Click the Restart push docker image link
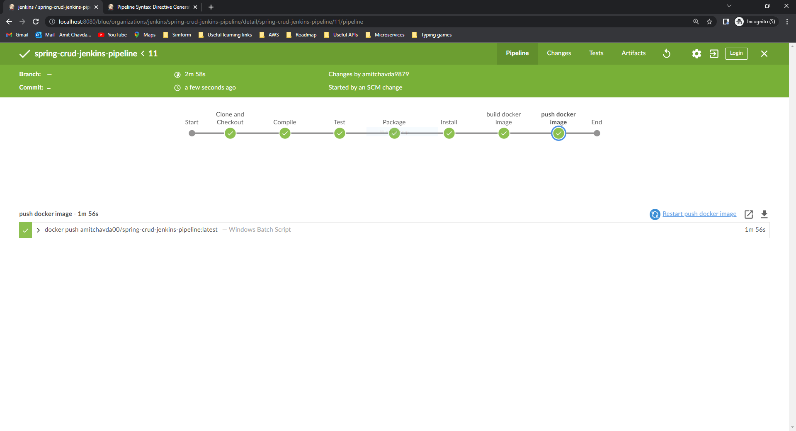 (699, 213)
